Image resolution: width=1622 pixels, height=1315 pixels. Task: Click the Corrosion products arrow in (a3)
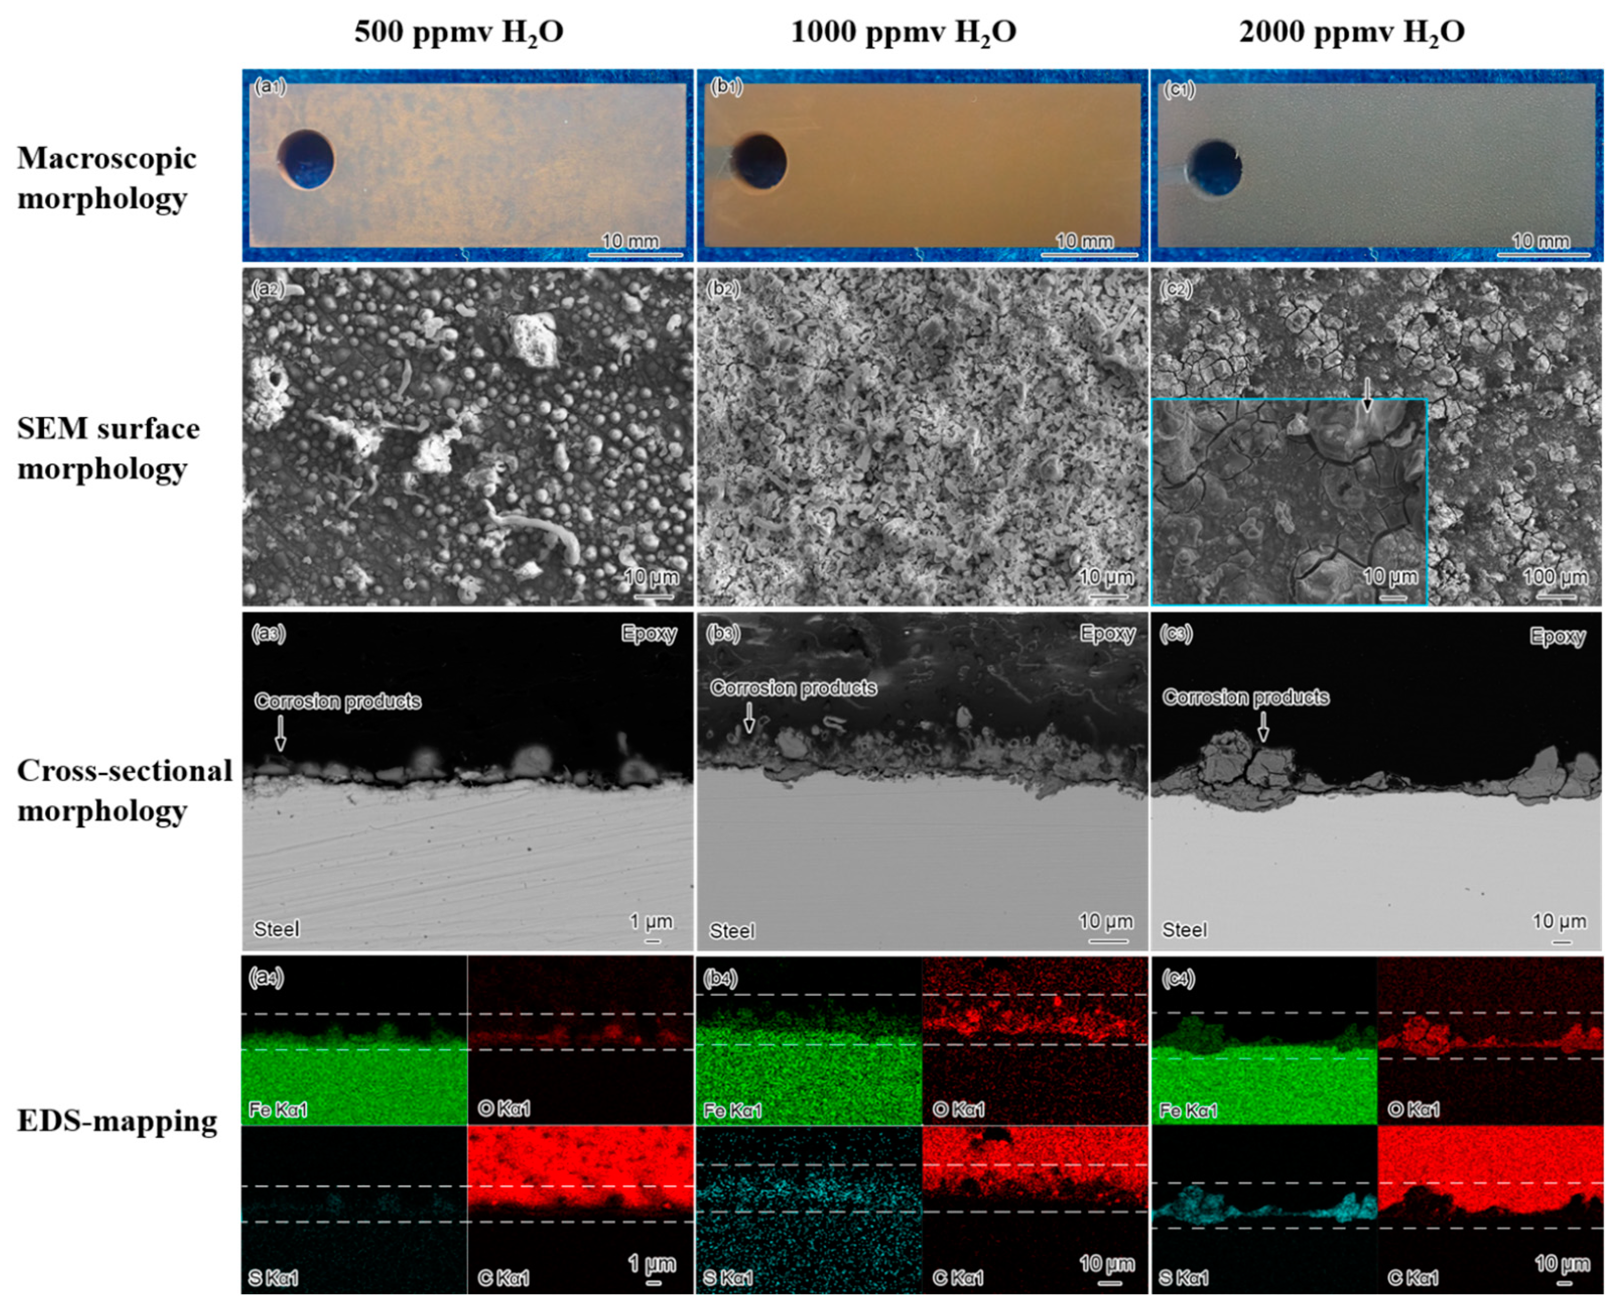click(281, 732)
